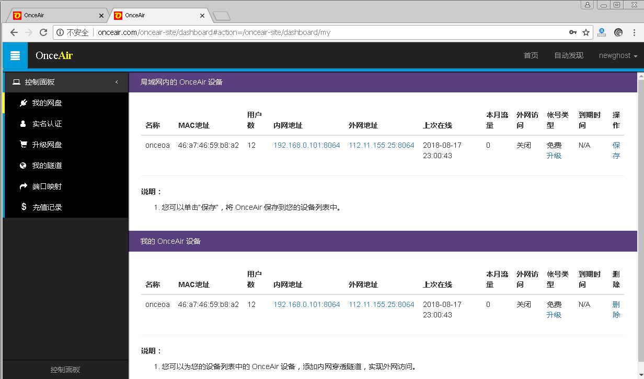Collapse the 控制面板 sidebar section chevron
This screenshot has width=644, height=379.
117,82
